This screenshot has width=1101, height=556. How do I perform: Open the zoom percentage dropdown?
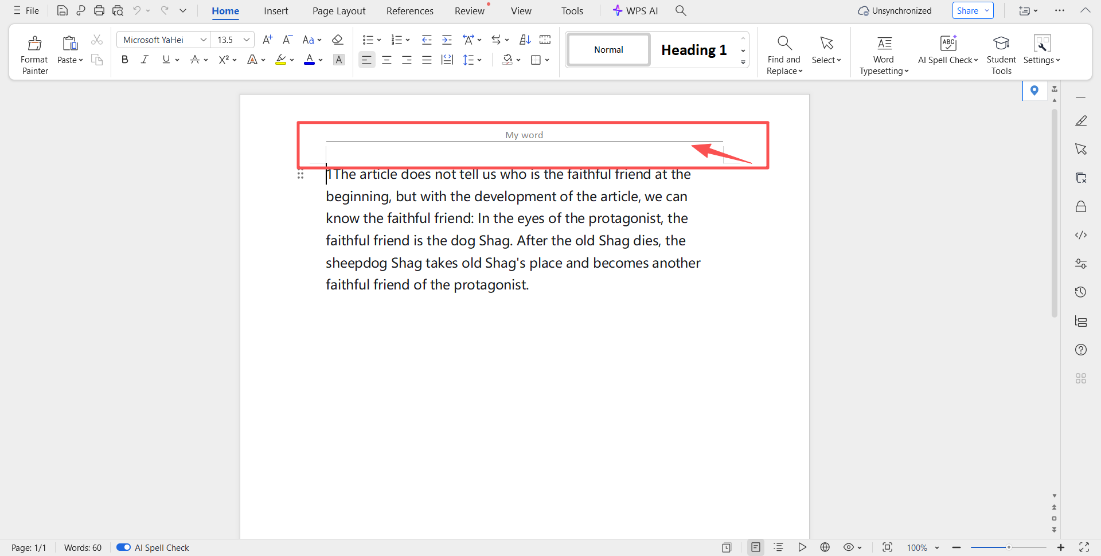(x=937, y=547)
